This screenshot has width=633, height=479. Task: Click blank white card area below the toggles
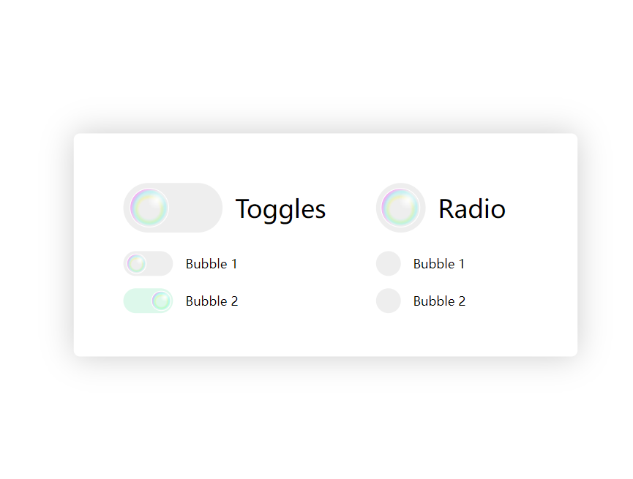pyautogui.click(x=220, y=336)
